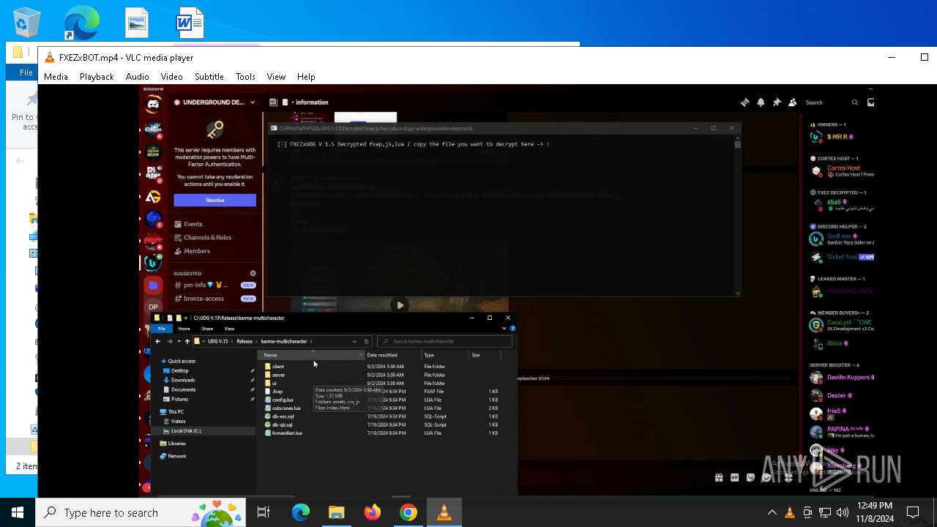Open the #pm-info channel
Viewport: 937px width, 527px height.
[214, 285]
